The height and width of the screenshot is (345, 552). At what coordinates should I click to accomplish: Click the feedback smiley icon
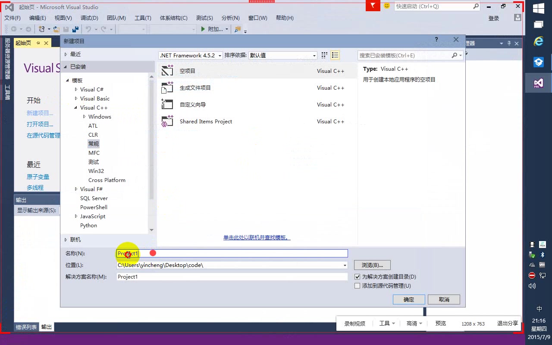(x=387, y=6)
